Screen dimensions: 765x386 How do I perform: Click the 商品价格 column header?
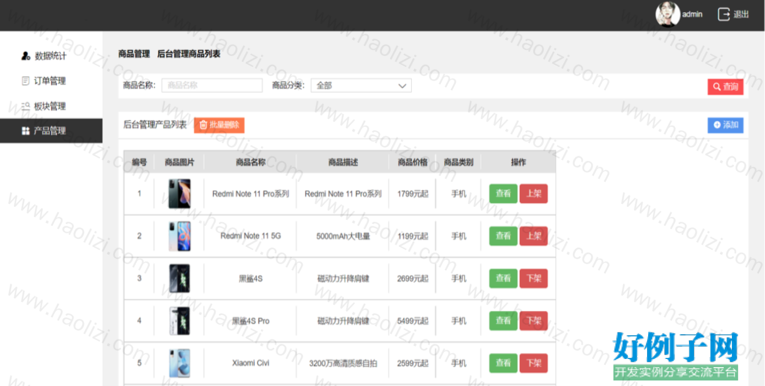[x=413, y=162]
